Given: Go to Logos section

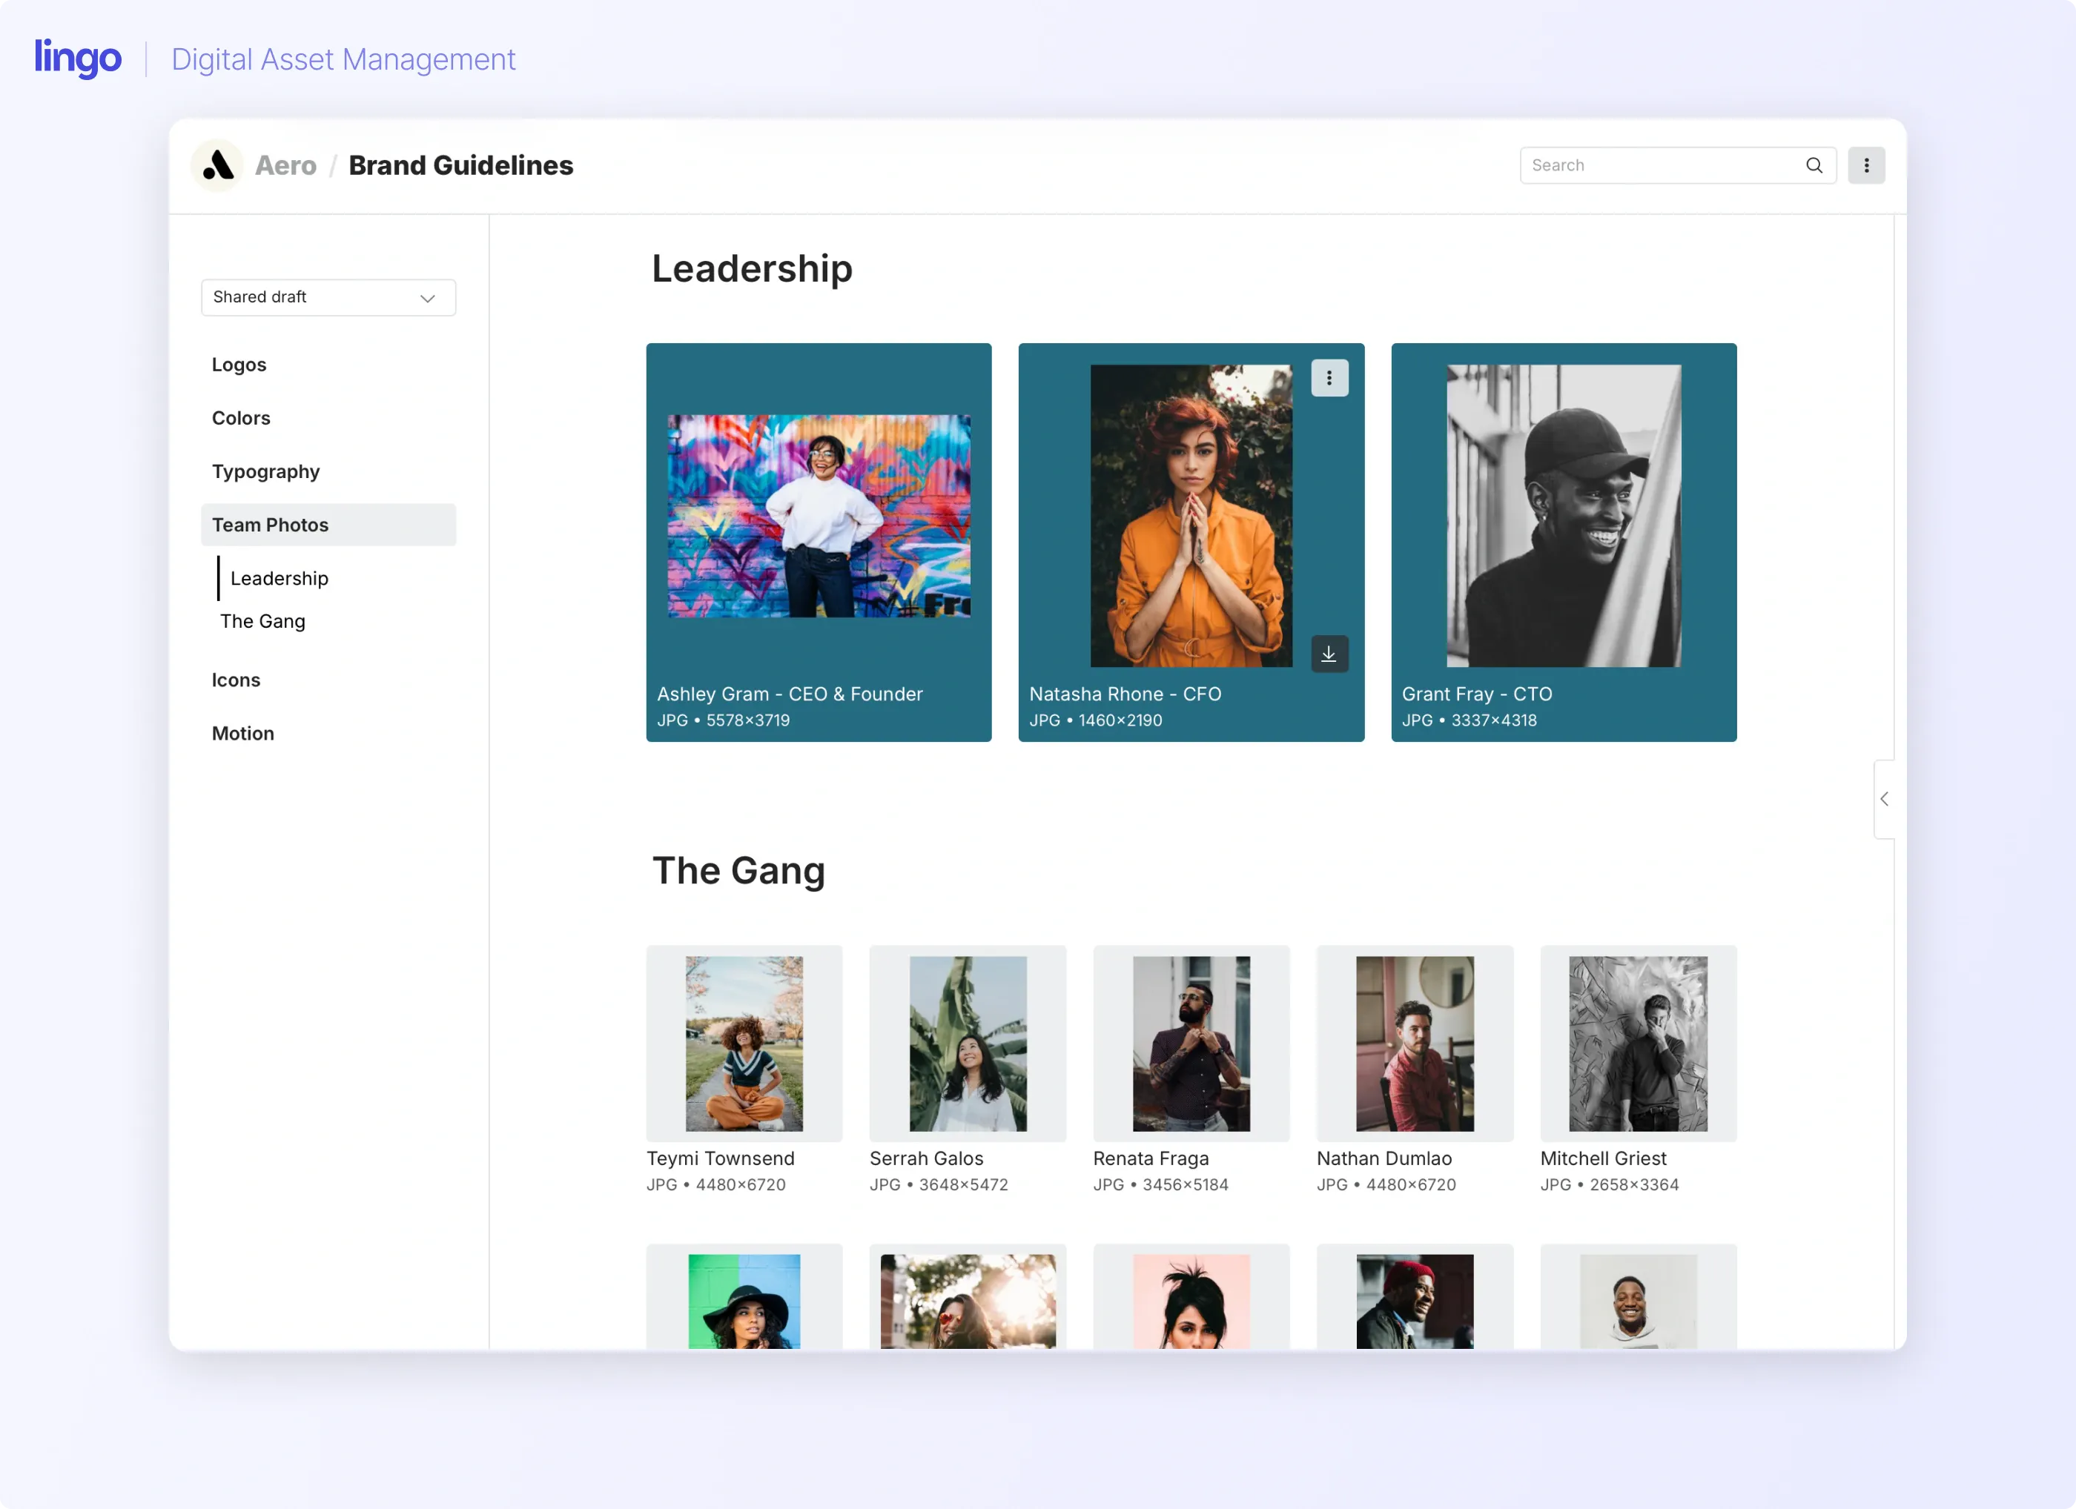Looking at the screenshot, I should tap(239, 364).
